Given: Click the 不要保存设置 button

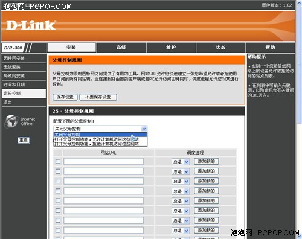Looking at the screenshot, I should [x=98, y=97].
